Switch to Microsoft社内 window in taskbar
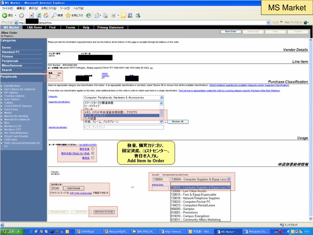Viewport: 313px width, 235px height. (x=116, y=232)
